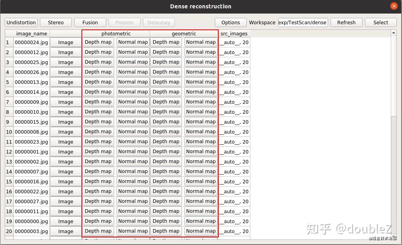Edit the Workspace path field
This screenshot has width=402, height=245.
click(x=302, y=22)
